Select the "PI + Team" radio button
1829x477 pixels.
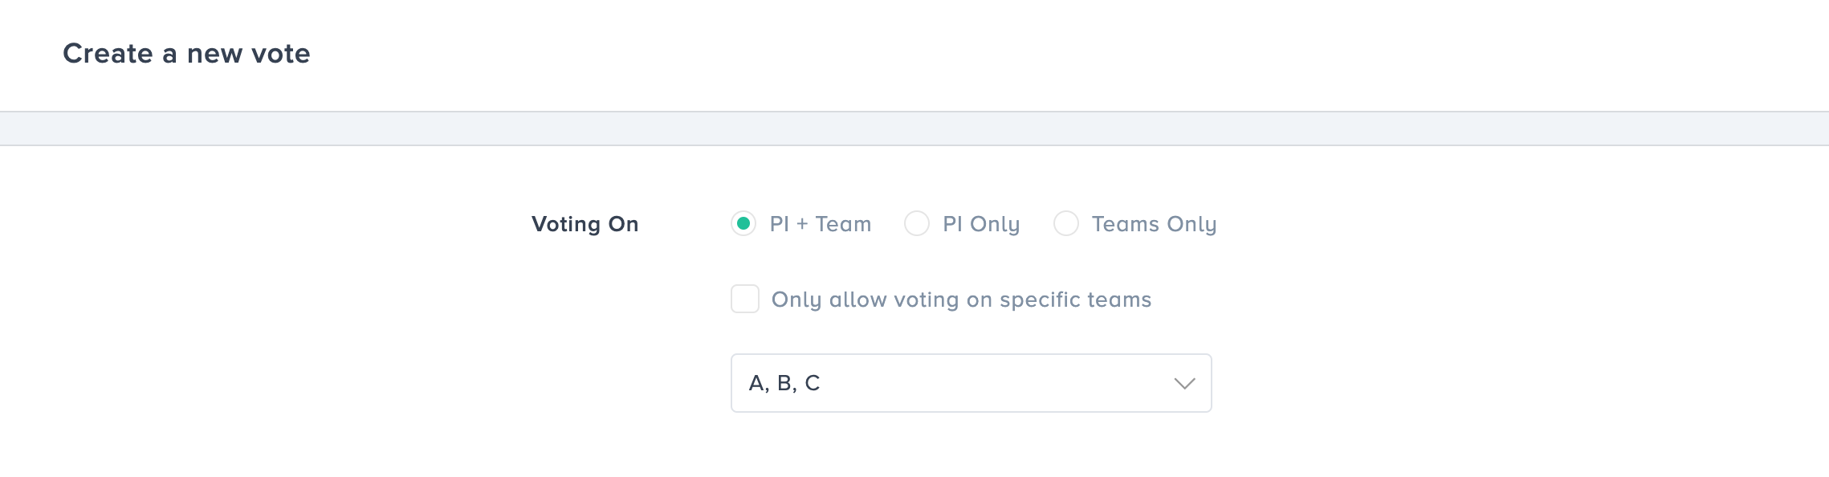743,223
